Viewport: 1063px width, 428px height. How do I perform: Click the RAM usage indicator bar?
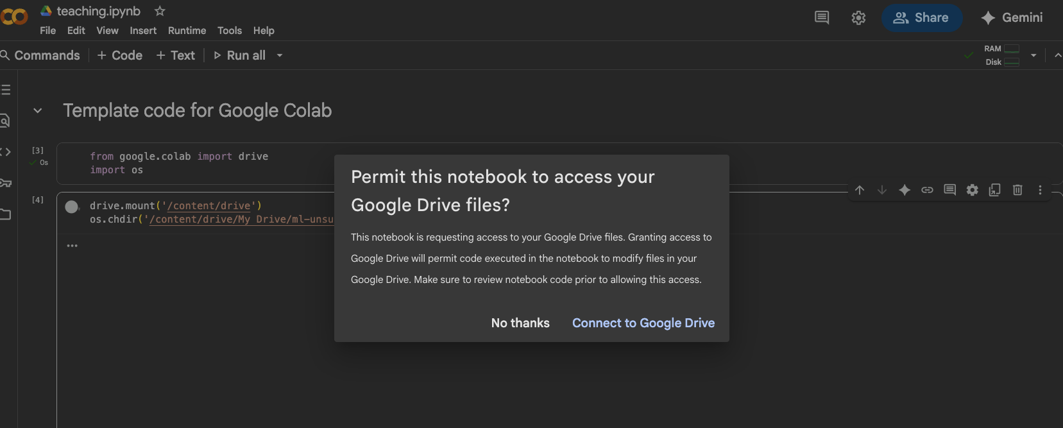(x=1011, y=49)
